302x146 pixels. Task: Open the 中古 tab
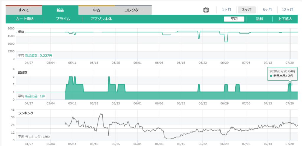96,10
